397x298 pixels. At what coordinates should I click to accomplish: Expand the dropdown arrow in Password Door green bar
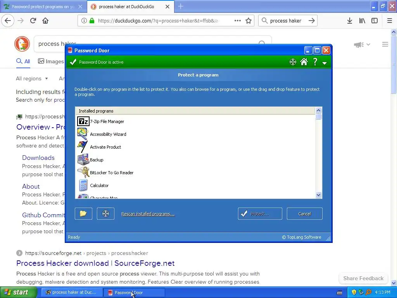tap(325, 63)
